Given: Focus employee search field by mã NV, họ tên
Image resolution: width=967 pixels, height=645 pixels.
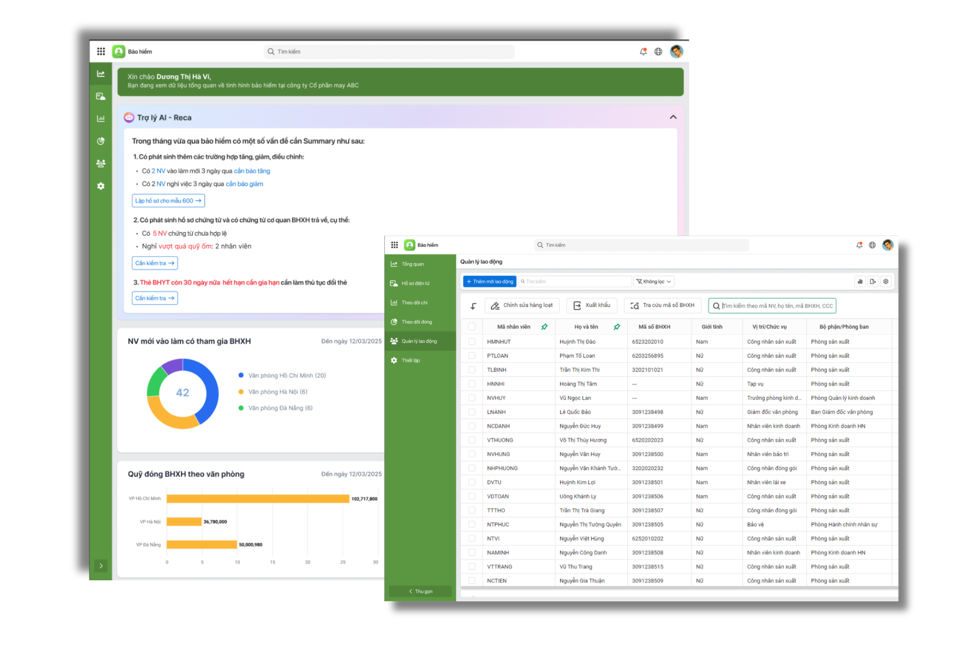Looking at the screenshot, I should click(772, 306).
